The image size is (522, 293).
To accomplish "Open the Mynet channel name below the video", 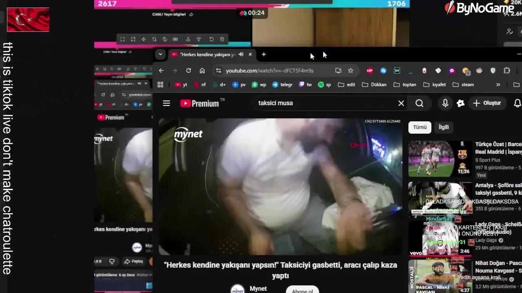I will click(258, 289).
